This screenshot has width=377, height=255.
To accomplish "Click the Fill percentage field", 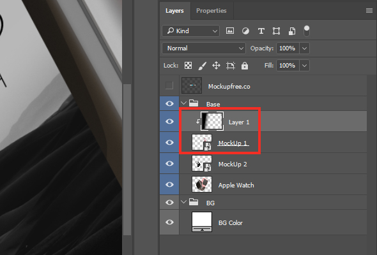I will click(x=288, y=66).
